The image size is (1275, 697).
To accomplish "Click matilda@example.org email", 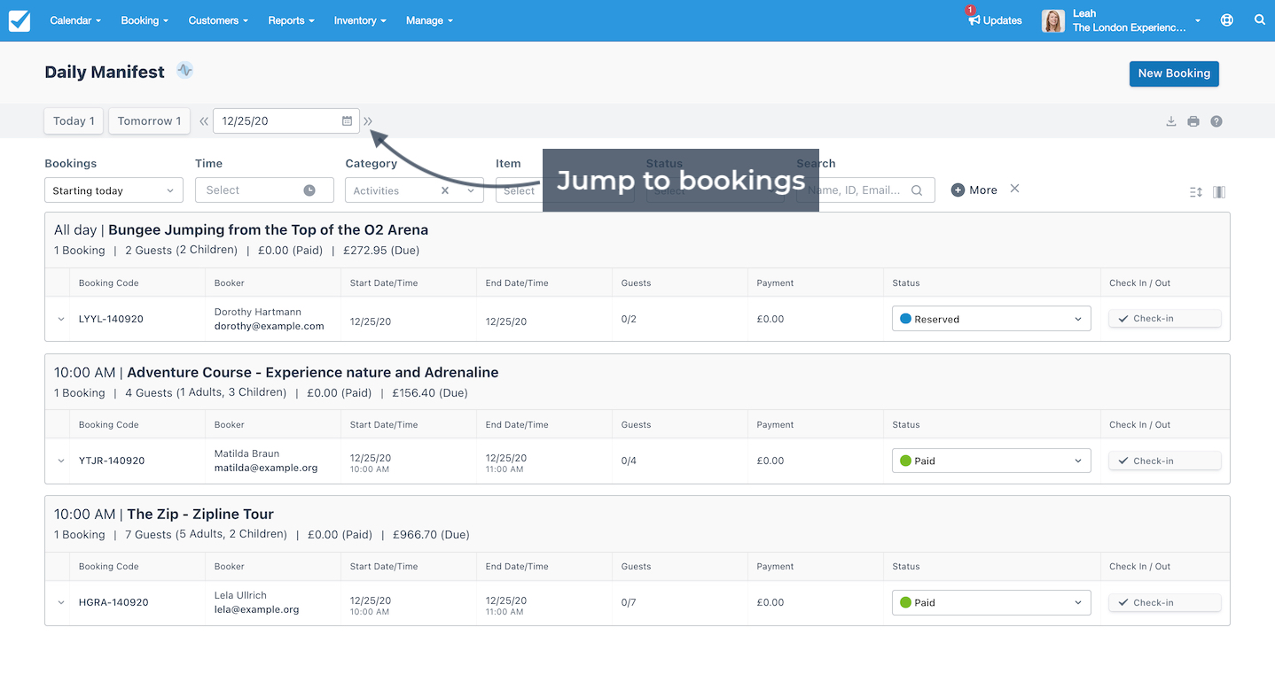I will (266, 468).
